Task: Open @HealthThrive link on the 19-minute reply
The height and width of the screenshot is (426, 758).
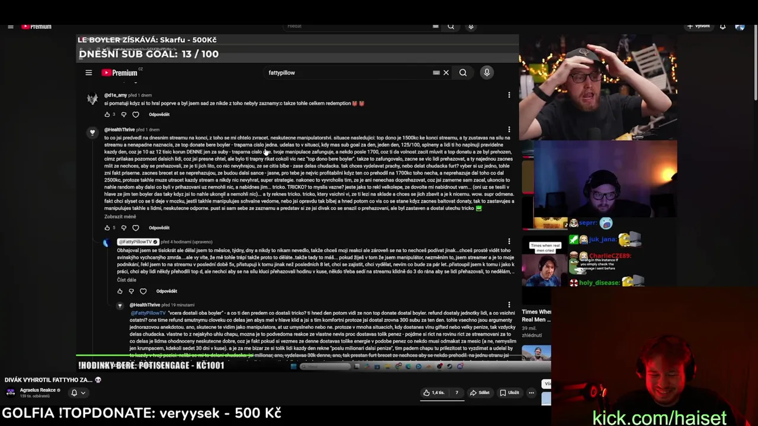Action: [x=144, y=305]
